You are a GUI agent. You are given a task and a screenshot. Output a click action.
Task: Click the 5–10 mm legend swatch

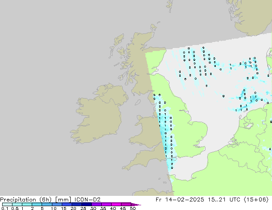coord(47,204)
